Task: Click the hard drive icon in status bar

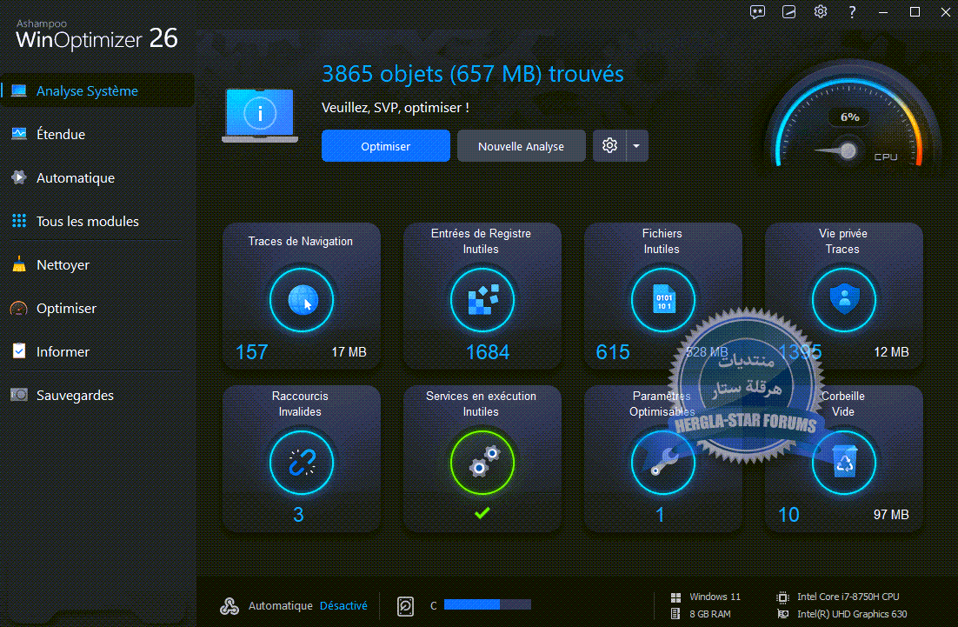Action: point(406,605)
